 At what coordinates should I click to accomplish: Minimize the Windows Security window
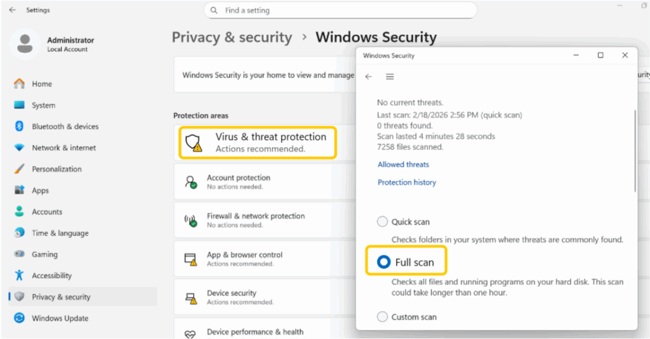[576, 55]
